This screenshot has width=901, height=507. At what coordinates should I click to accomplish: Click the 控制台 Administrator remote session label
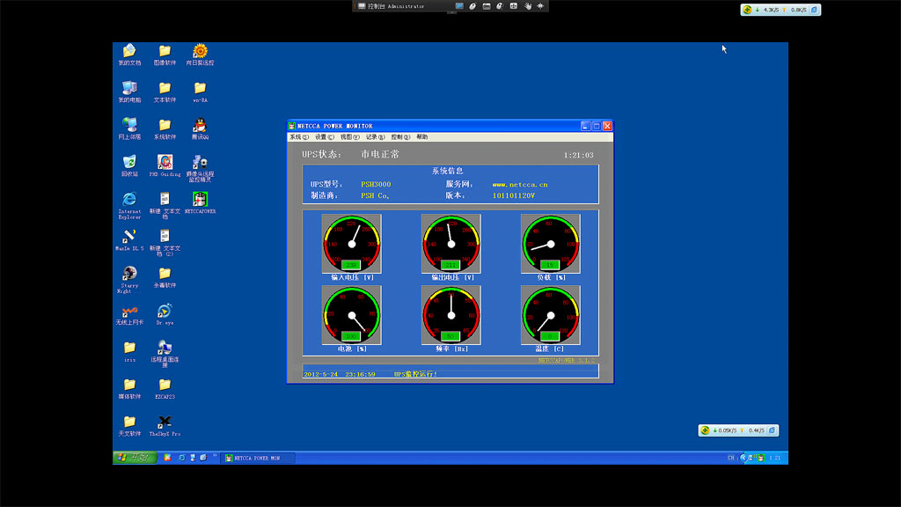(396, 6)
